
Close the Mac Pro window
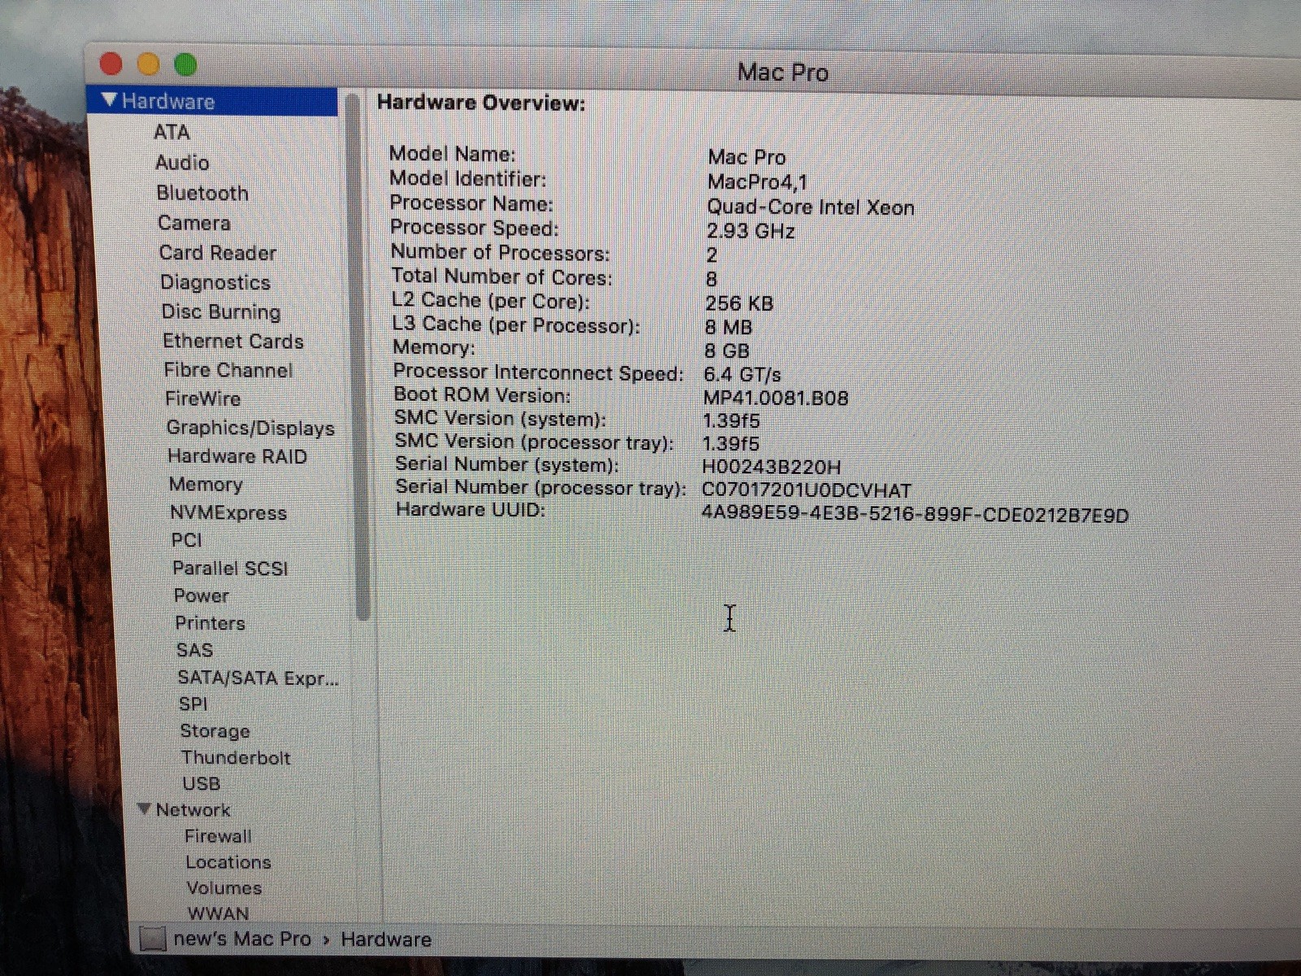(111, 63)
